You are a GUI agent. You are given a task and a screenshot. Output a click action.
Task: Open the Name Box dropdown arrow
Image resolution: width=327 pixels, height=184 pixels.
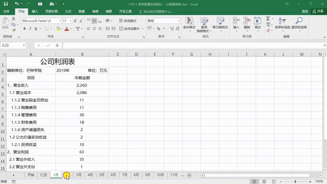(x=24, y=45)
